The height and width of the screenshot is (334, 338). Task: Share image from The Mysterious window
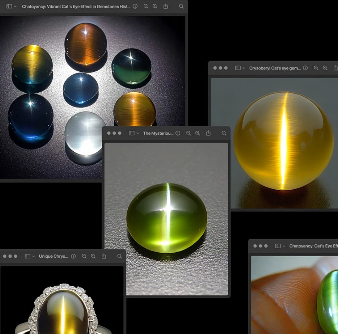[x=208, y=133]
